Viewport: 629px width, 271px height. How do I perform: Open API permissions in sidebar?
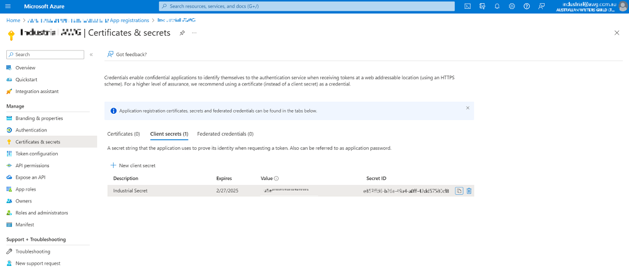pos(32,165)
